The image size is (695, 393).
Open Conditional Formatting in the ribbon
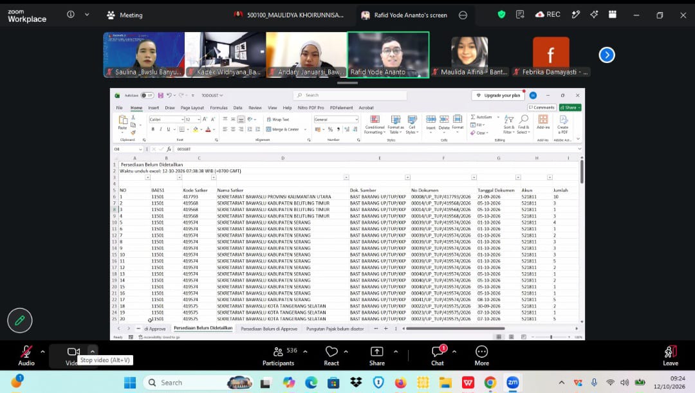point(375,125)
